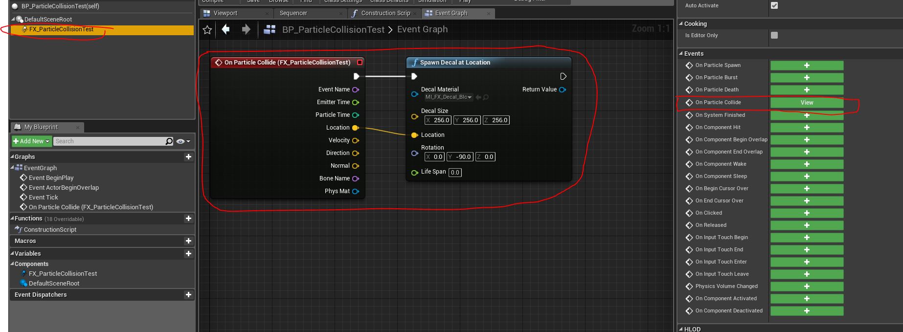Click the magnifier icon in My Blueprint search
Viewport: 903px width, 332px height.
(x=169, y=141)
